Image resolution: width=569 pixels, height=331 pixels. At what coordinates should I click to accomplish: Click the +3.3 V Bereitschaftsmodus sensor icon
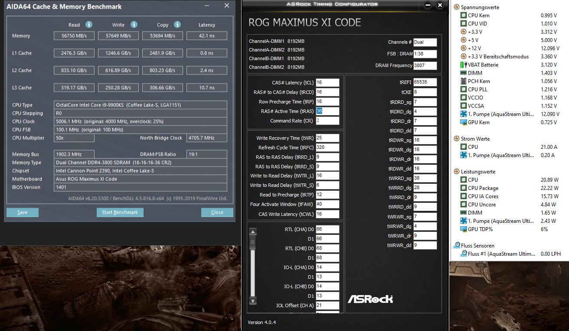464,57
